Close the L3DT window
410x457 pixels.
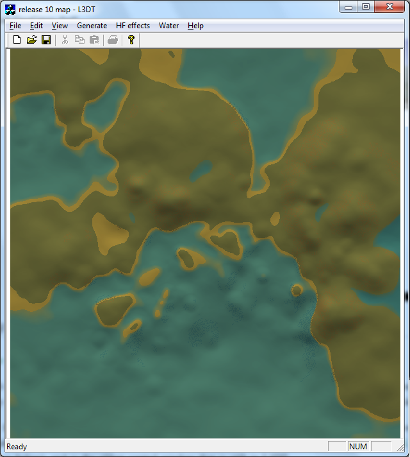pos(389,7)
